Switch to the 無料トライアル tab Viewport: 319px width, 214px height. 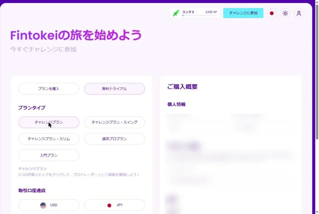click(x=115, y=89)
